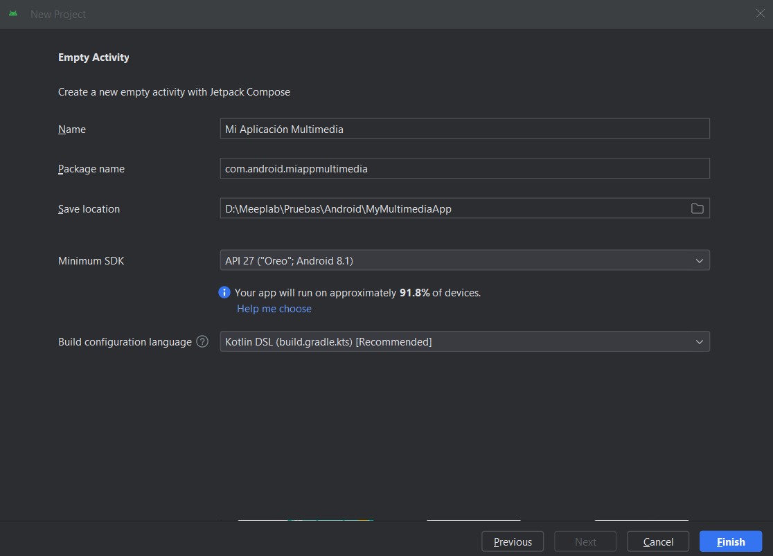Click the blue info icon under Minimum SDK

[224, 292]
